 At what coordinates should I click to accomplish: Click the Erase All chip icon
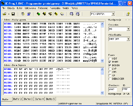56,14
